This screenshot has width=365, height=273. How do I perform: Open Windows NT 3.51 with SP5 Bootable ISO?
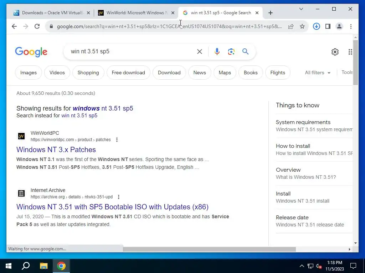tap(112, 207)
